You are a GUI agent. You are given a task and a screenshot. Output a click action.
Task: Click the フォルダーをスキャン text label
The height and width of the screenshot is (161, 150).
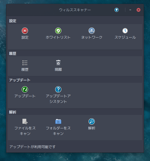click(x=58, y=131)
